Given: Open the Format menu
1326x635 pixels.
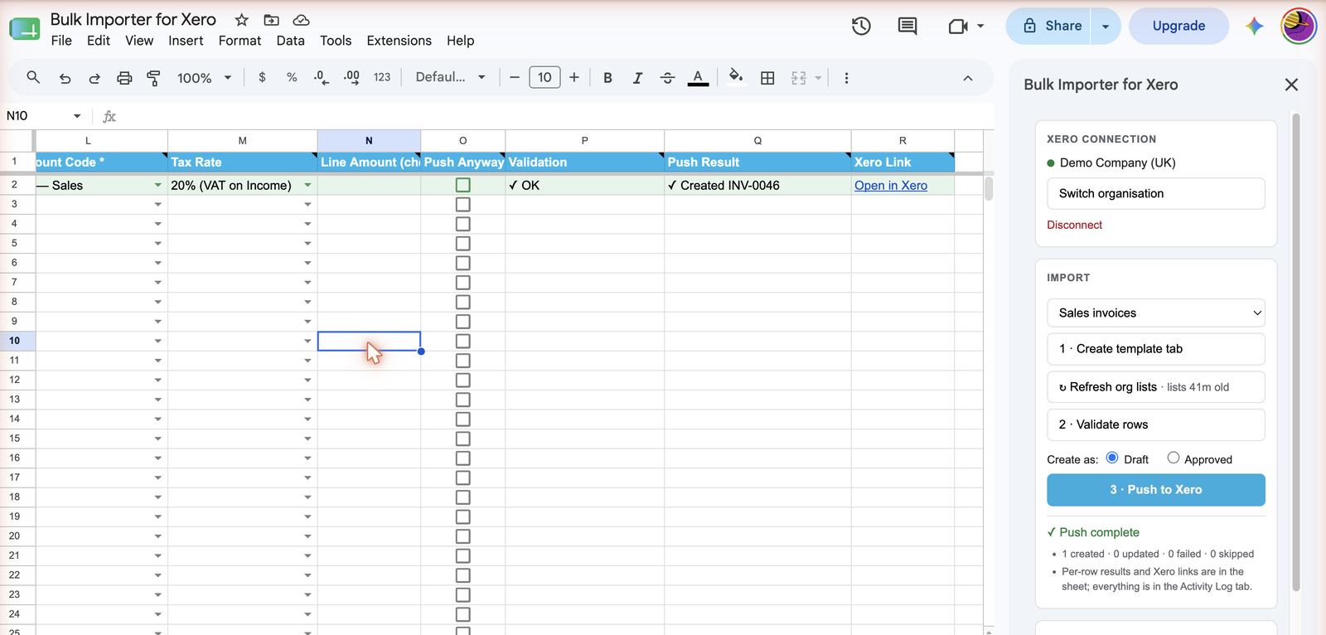Looking at the screenshot, I should 240,41.
